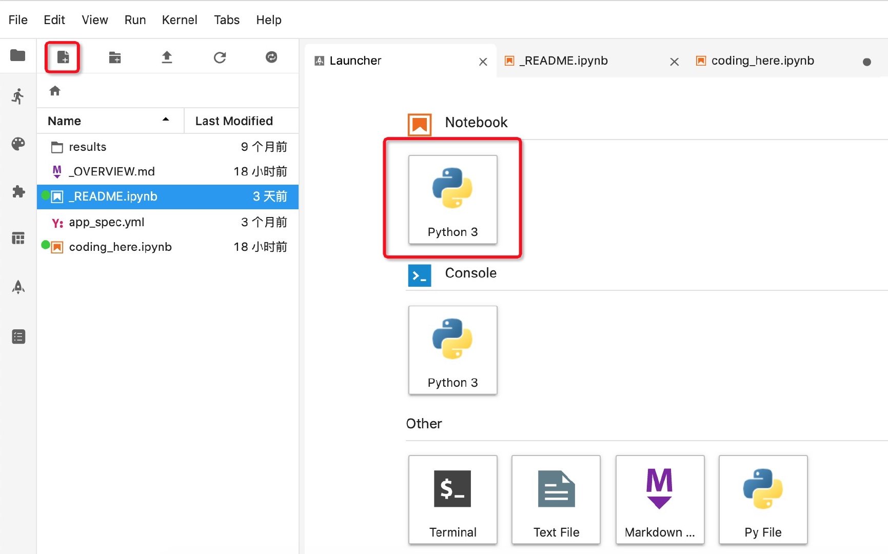888x554 pixels.
Task: Close the _README.ipynb tab
Action: pyautogui.click(x=674, y=62)
